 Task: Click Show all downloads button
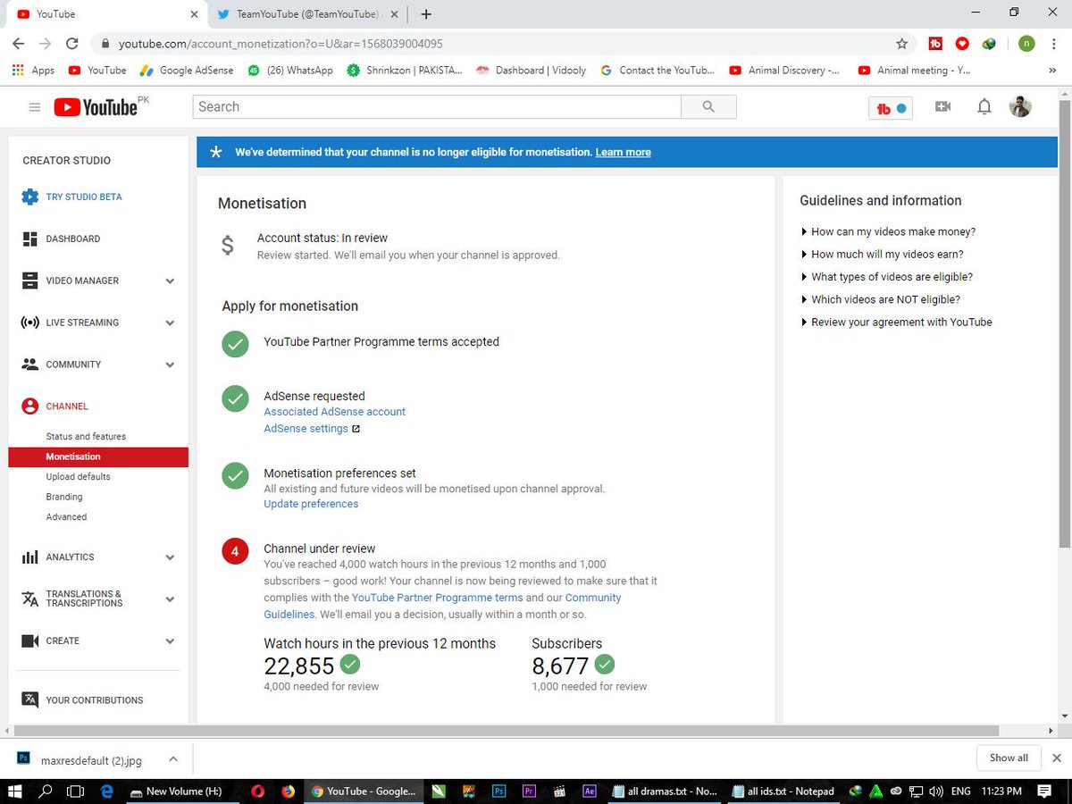1009,758
